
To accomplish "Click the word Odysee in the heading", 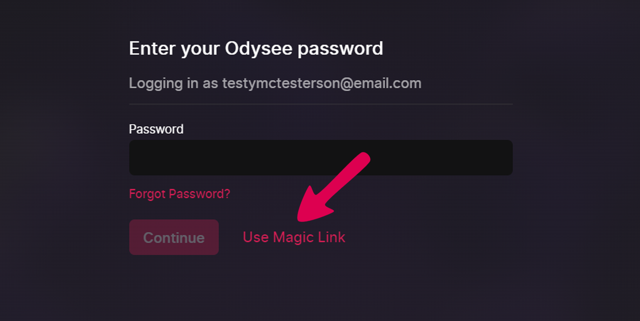I will pos(258,48).
